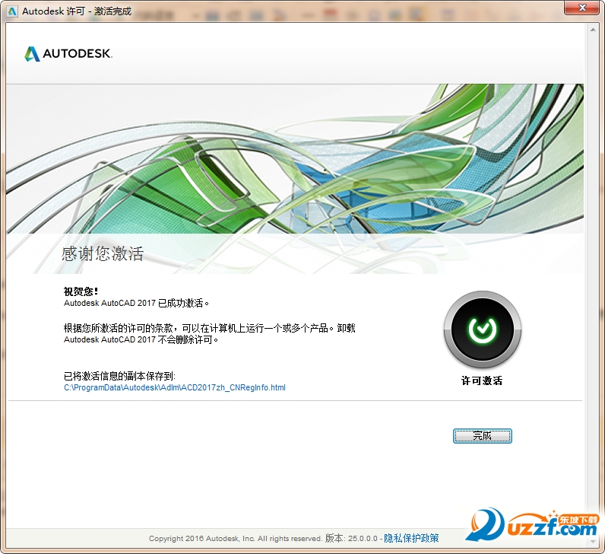The width and height of the screenshot is (605, 554).
Task: Close the Autodesk 许可 window
Action: point(582,8)
